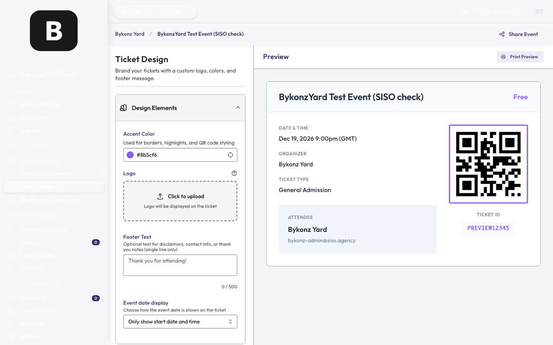Activate the eyedropper color picker icon
Viewport: 553px width, 345px height.
click(230, 155)
